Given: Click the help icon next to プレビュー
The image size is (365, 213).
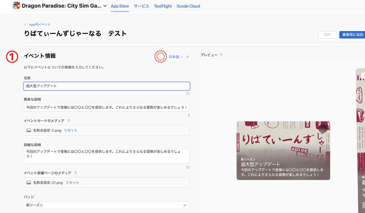Looking at the screenshot, I should pos(221,55).
